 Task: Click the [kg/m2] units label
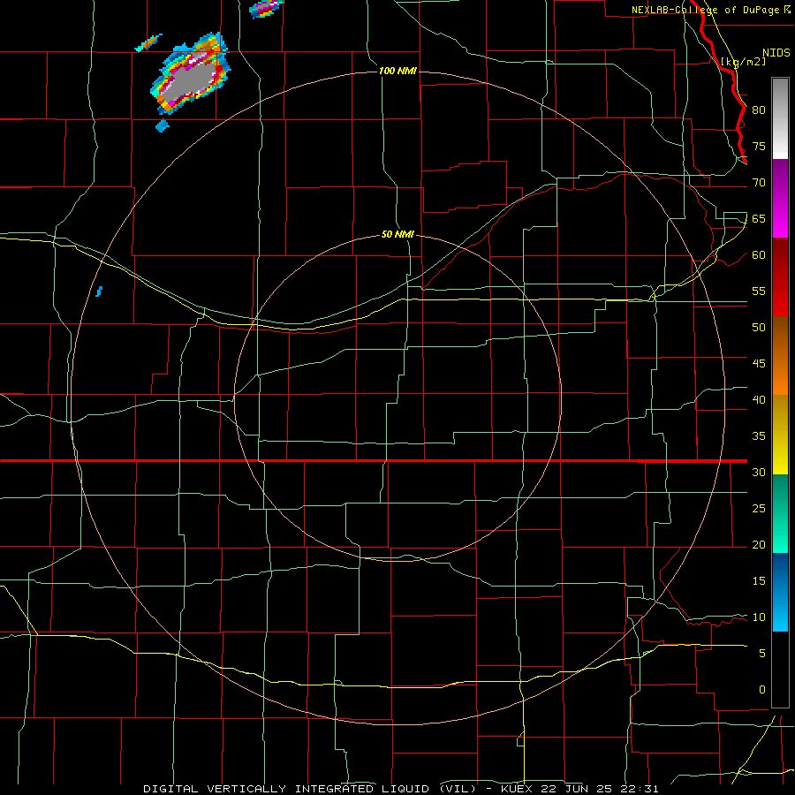point(743,62)
